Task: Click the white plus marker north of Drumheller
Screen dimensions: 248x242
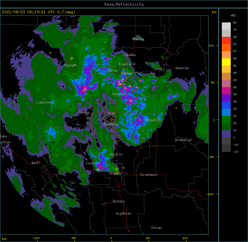Action: pyautogui.click(x=176, y=108)
